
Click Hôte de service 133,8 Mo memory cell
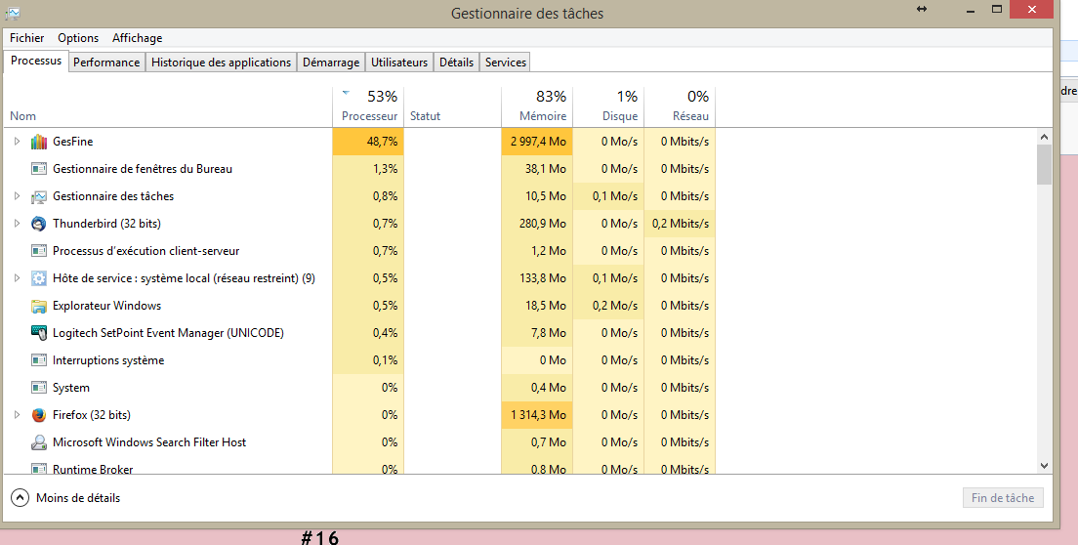(537, 278)
